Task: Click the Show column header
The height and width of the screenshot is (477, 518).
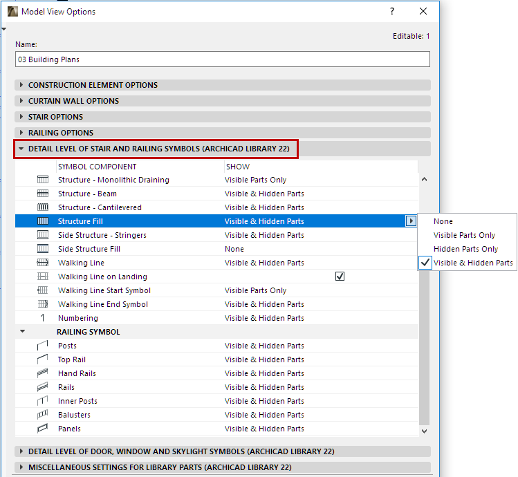Action: click(x=238, y=167)
